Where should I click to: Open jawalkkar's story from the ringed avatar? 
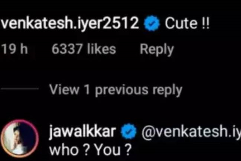tap(20, 138)
